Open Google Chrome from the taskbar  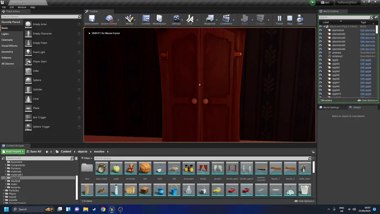[103, 209]
